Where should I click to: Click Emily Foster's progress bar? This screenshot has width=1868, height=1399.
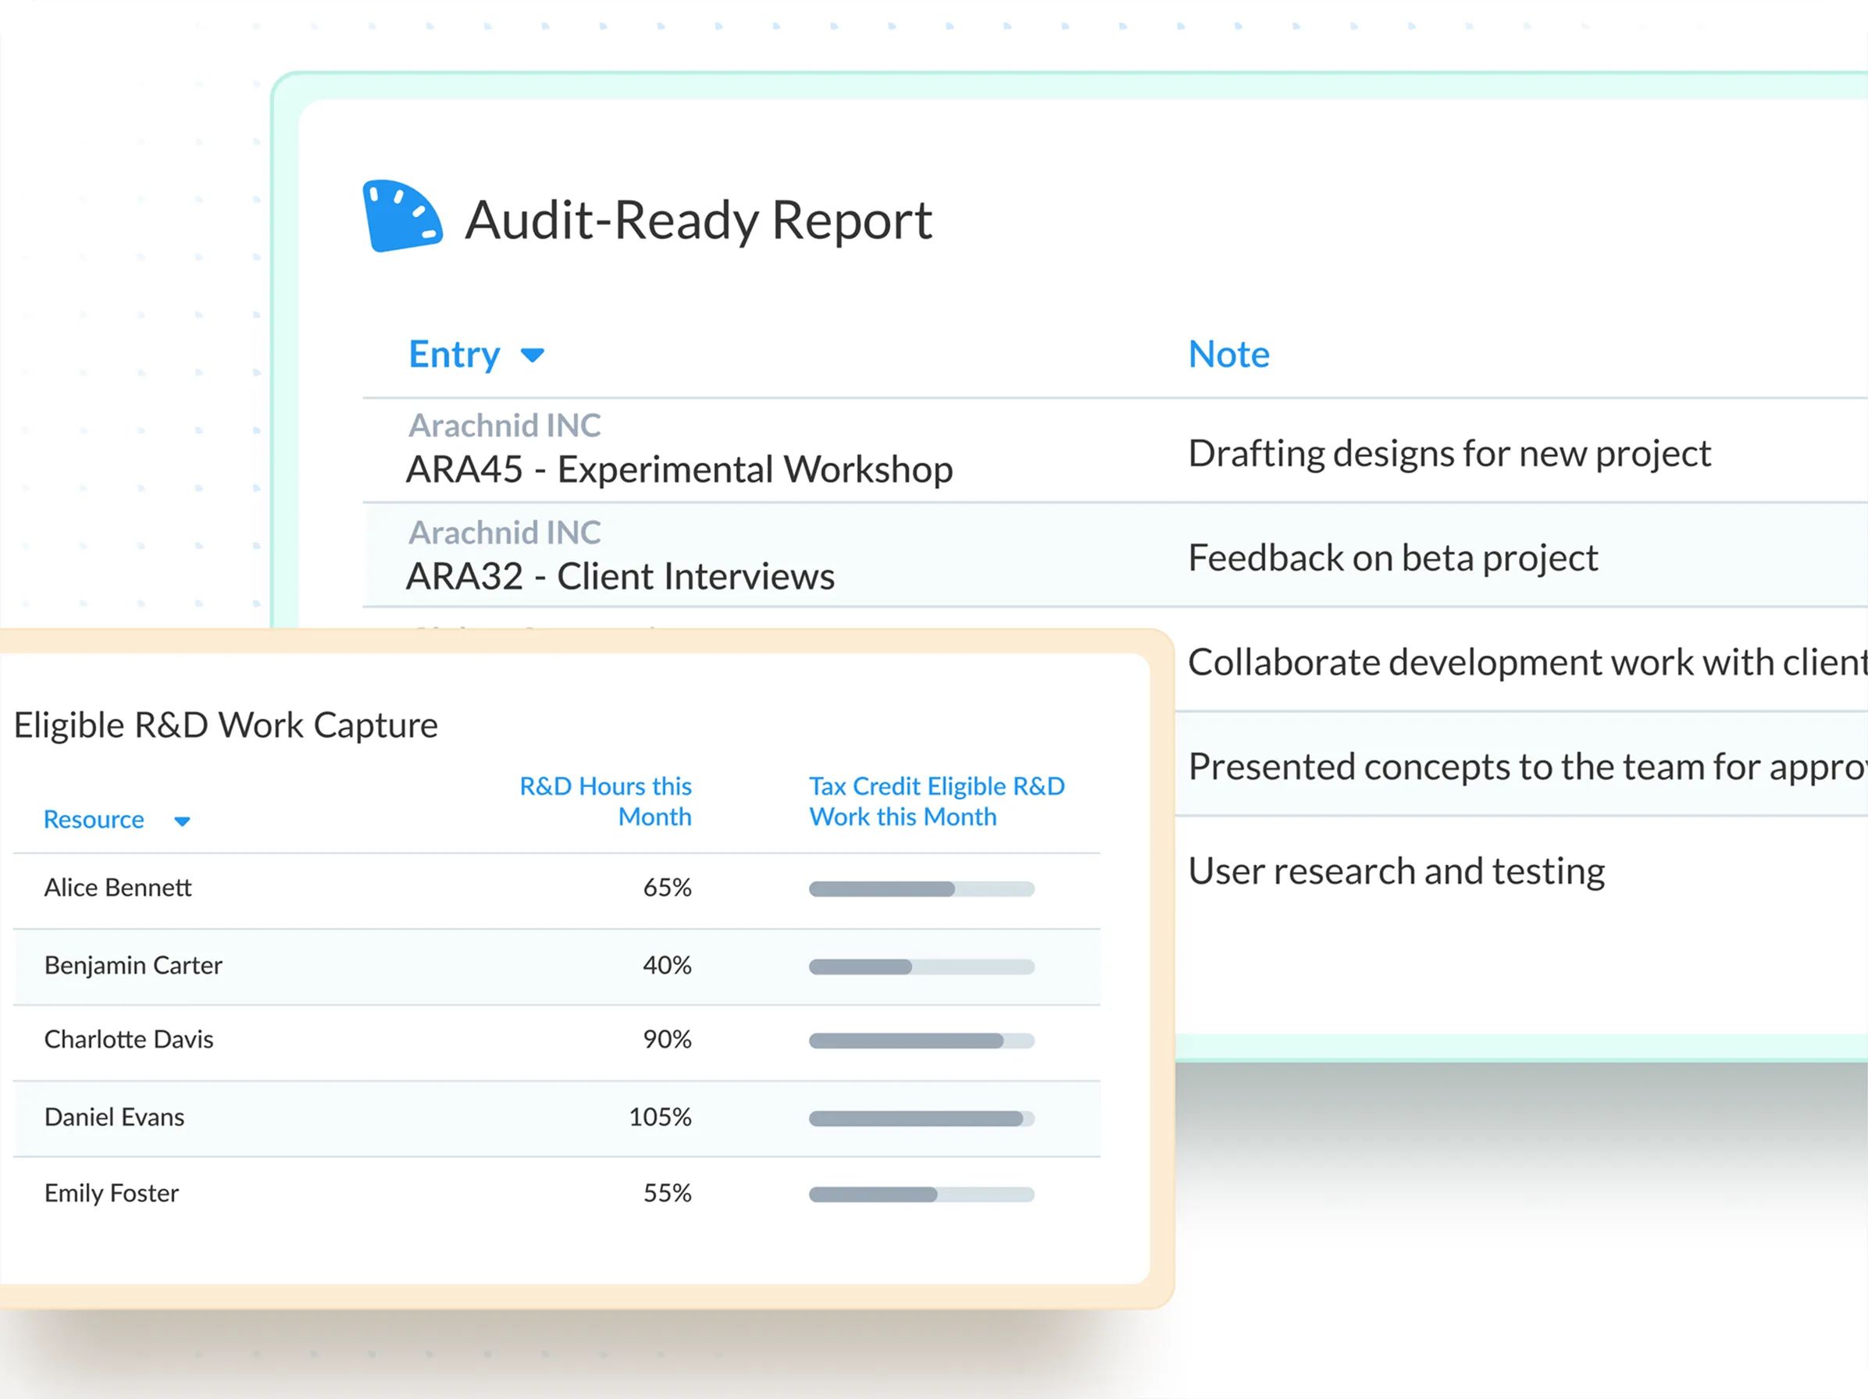pos(921,1194)
